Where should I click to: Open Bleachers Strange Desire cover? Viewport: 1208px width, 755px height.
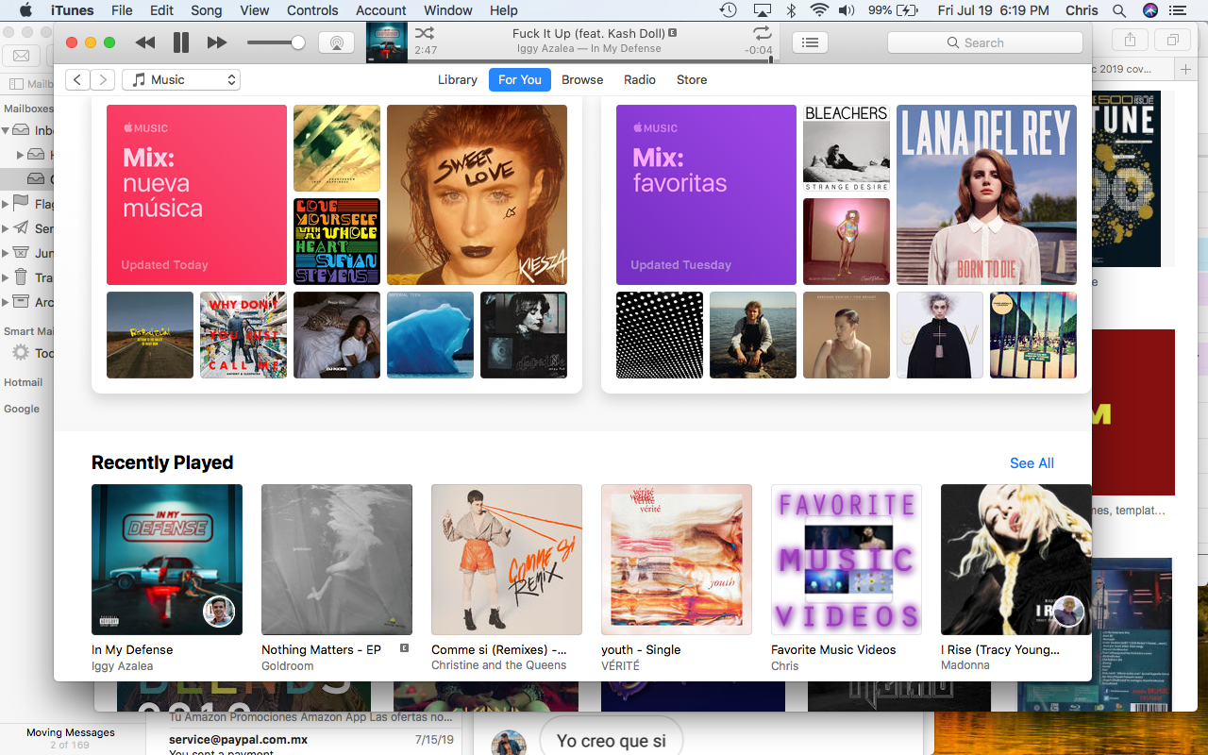pyautogui.click(x=847, y=148)
